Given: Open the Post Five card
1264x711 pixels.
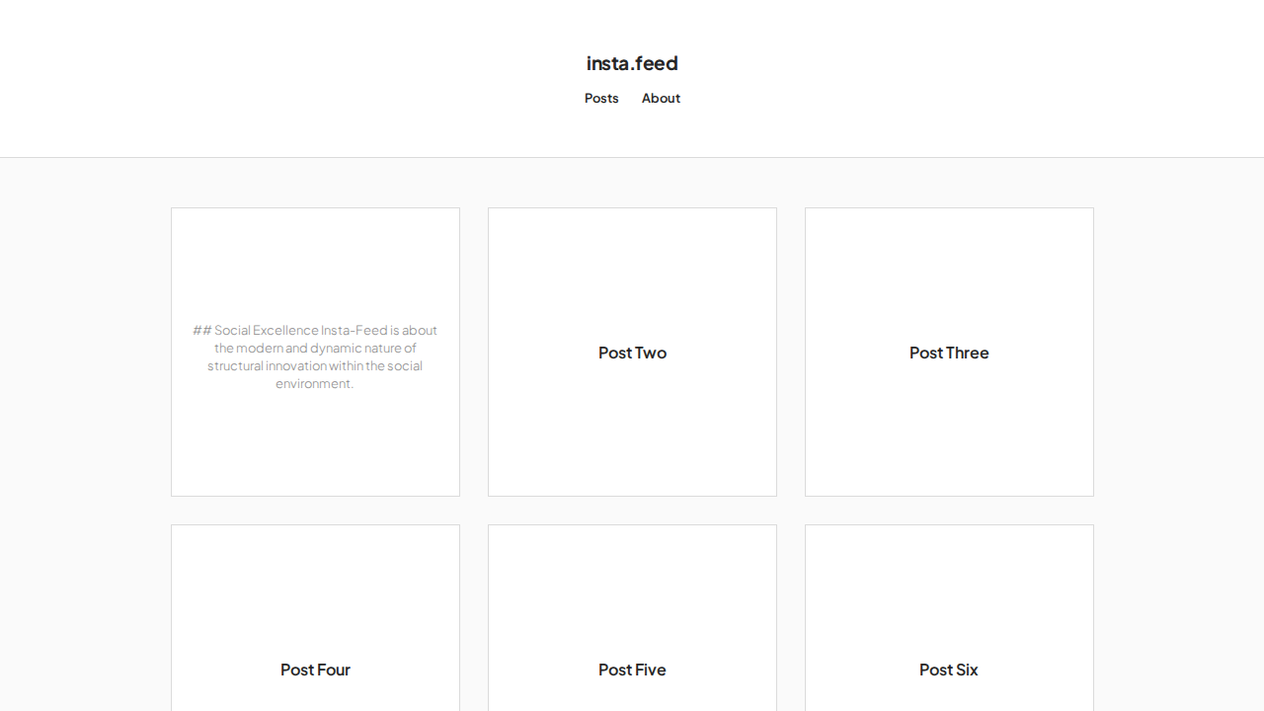Looking at the screenshot, I should point(632,618).
